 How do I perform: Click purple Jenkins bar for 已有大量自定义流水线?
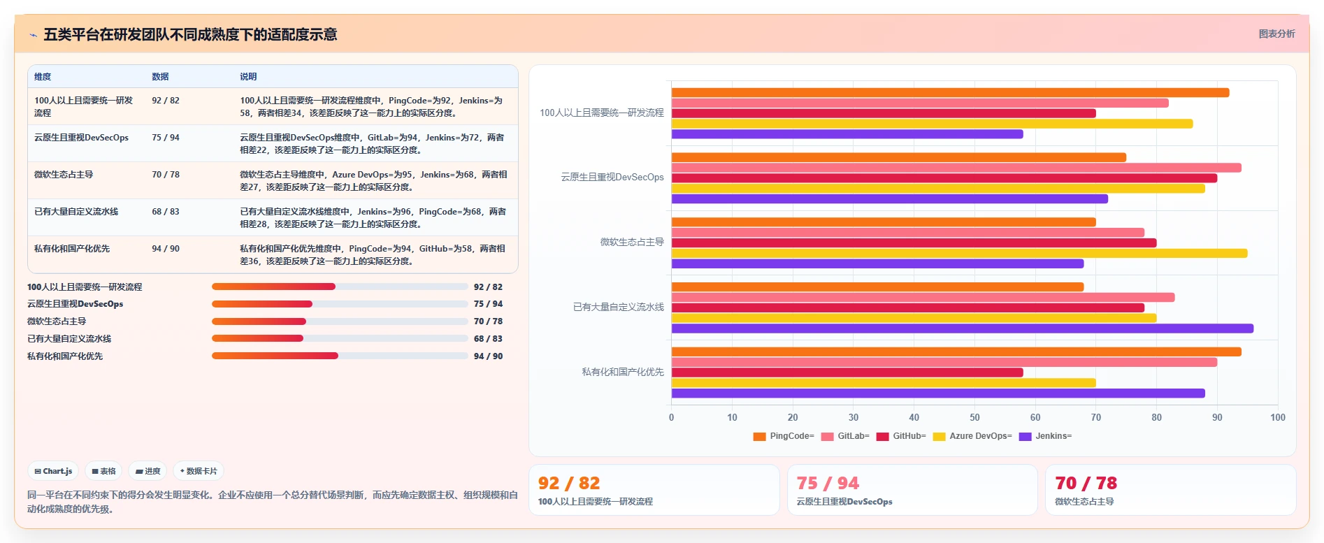963,328
